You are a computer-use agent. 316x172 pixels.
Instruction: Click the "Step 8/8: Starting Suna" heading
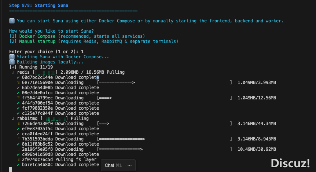[x=39, y=6]
